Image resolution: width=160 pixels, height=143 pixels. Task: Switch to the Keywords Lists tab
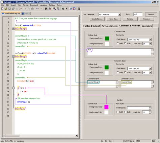coord(109,26)
